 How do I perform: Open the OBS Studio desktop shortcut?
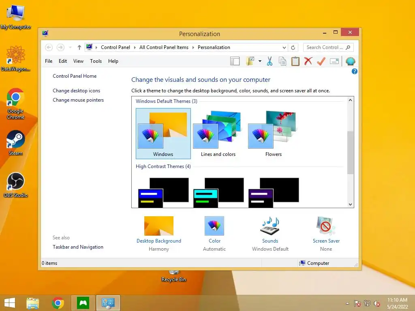click(16, 185)
